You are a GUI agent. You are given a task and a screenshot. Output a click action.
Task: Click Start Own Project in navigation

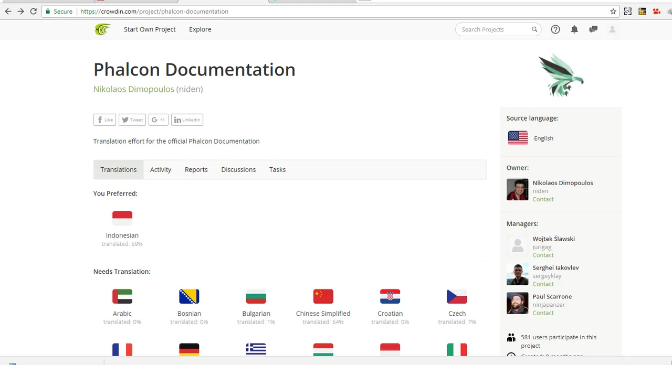tap(150, 29)
